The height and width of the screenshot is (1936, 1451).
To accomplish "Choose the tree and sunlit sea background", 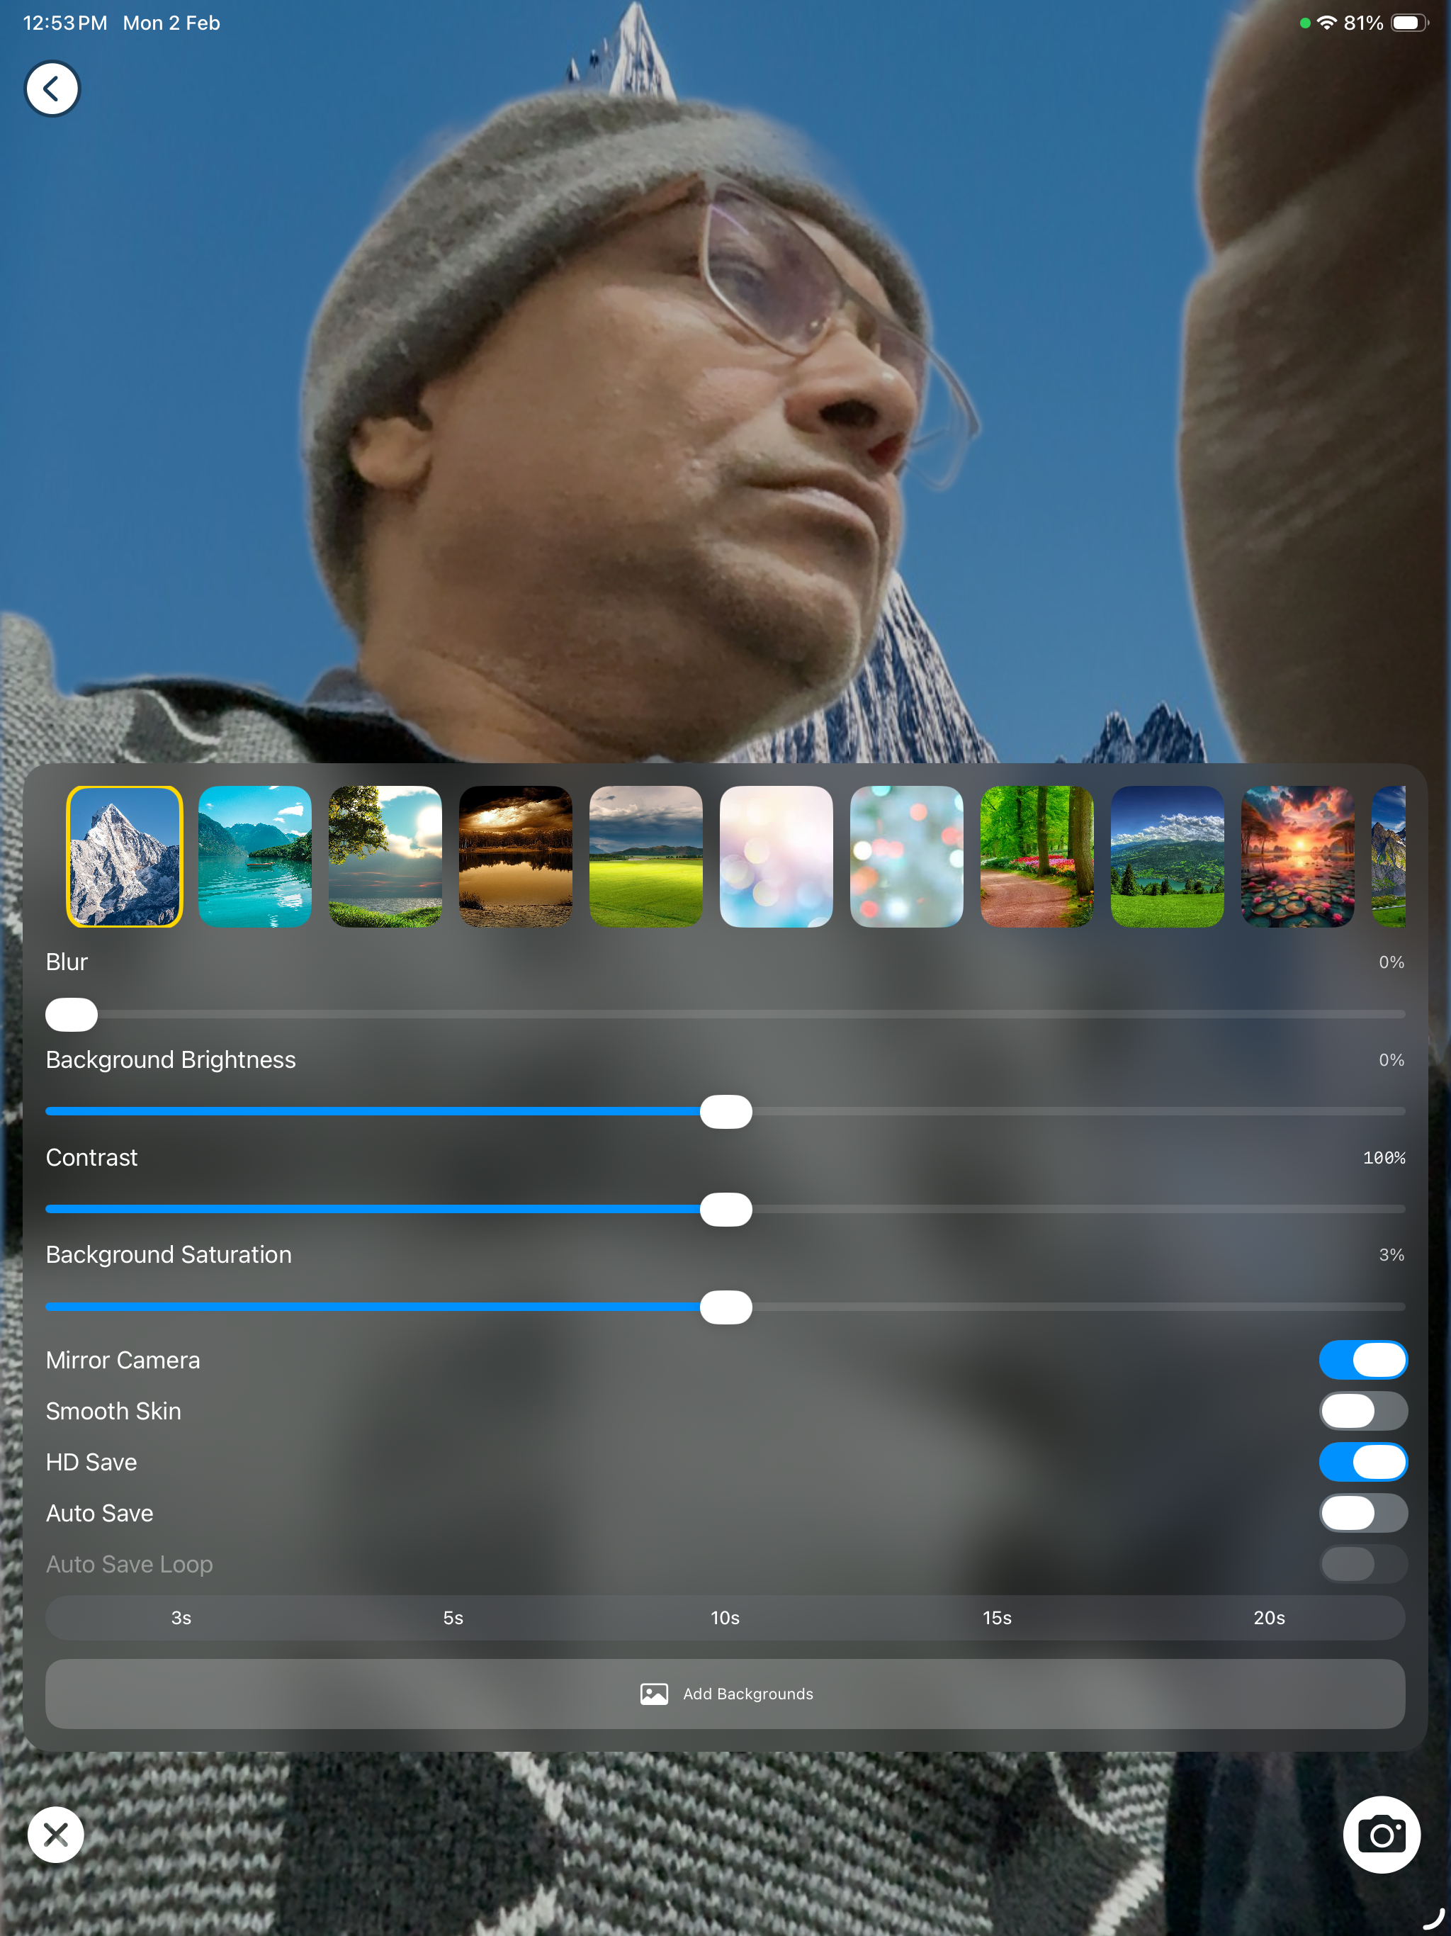I will click(x=385, y=856).
